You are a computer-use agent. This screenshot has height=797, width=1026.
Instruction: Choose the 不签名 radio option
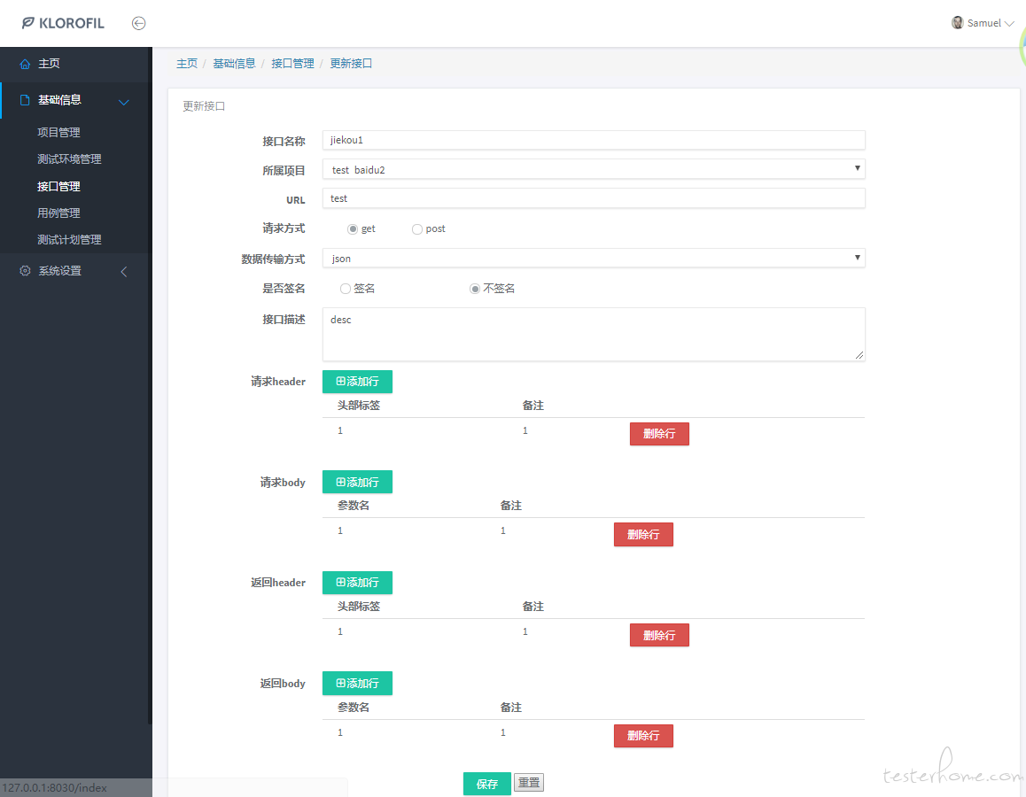point(475,289)
